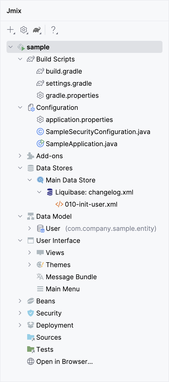Click the Themes palette icon

pyautogui.click(x=40, y=265)
